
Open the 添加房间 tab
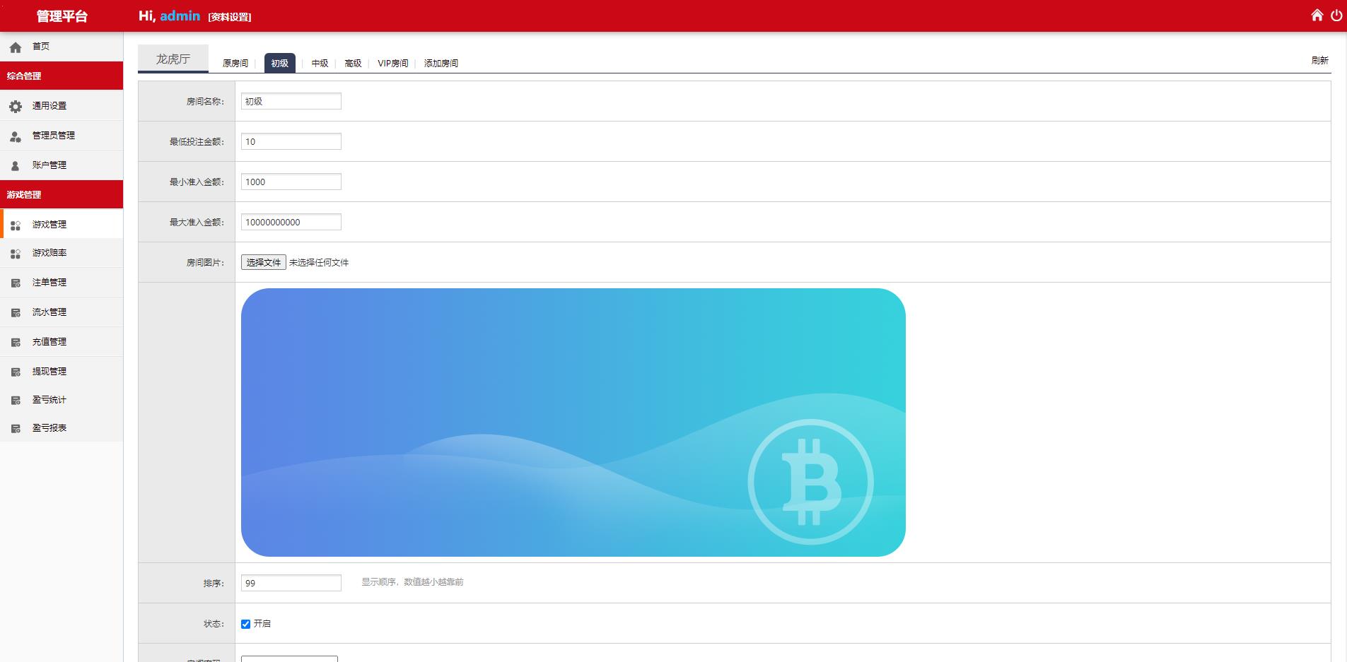click(441, 64)
